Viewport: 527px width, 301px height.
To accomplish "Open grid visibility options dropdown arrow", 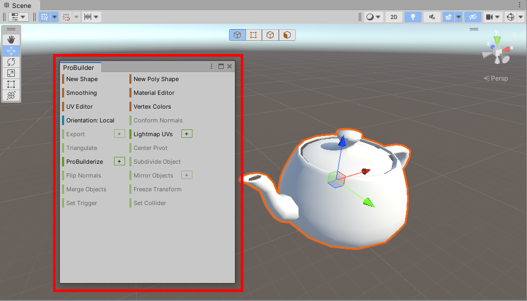I will [x=55, y=17].
